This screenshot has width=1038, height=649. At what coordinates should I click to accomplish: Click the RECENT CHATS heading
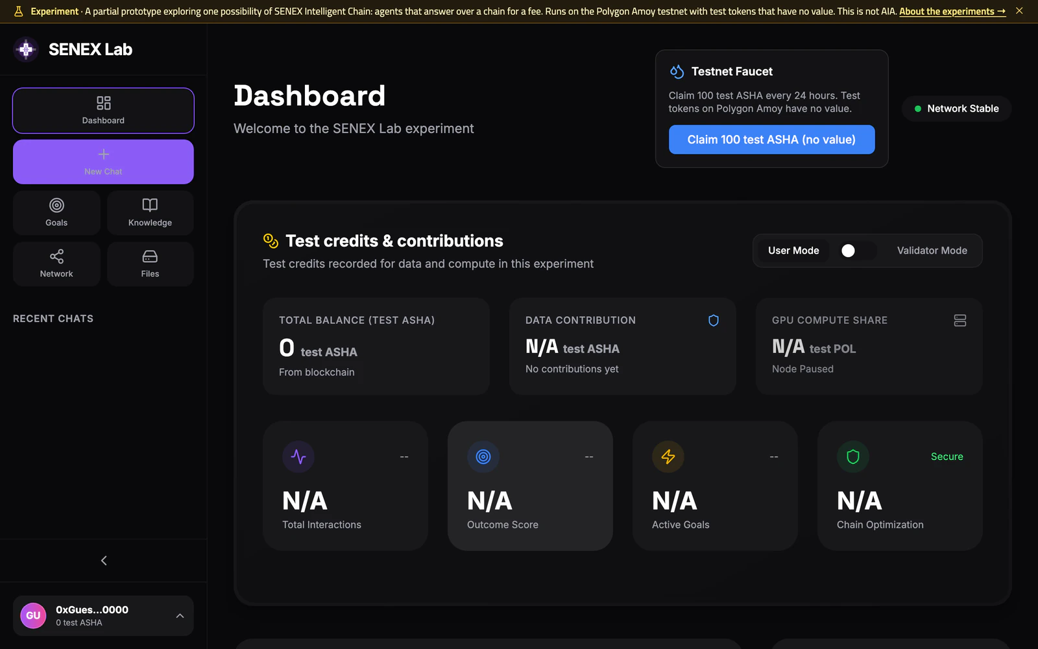(53, 319)
